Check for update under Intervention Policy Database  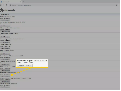[5, 26]
